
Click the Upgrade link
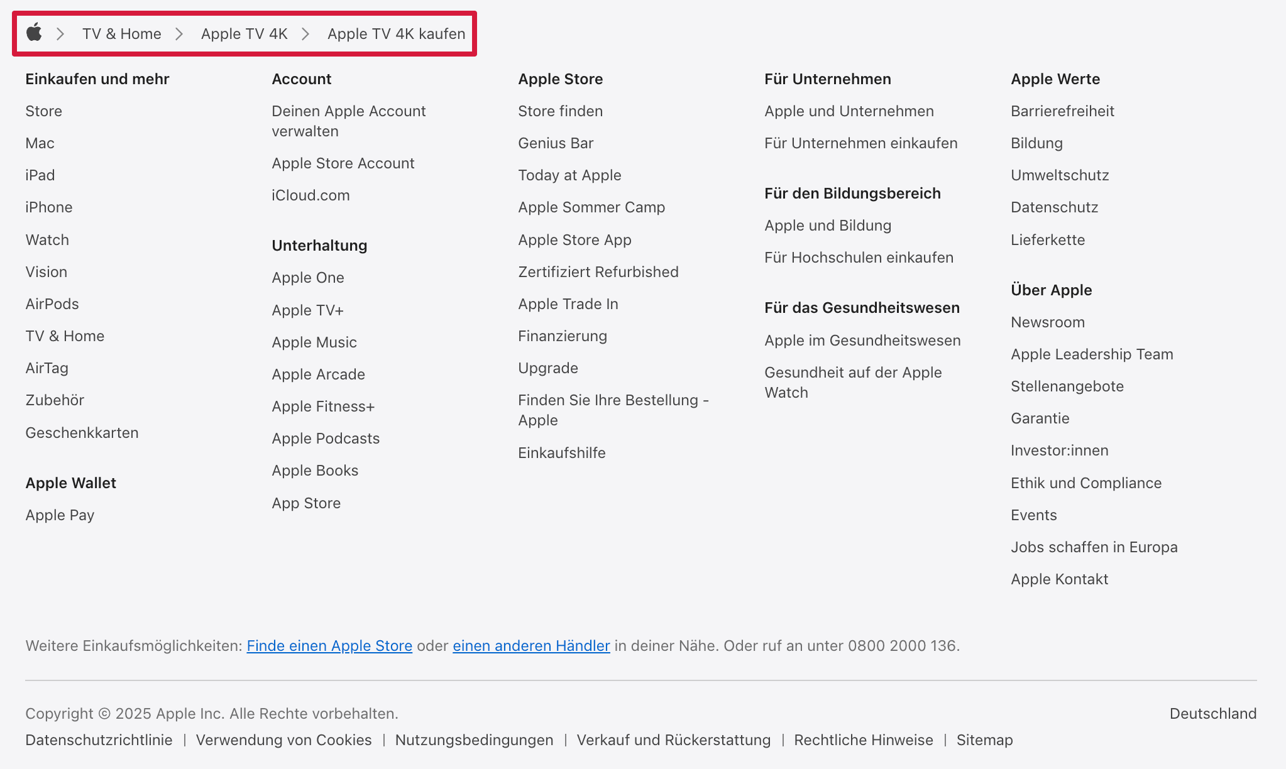(548, 368)
